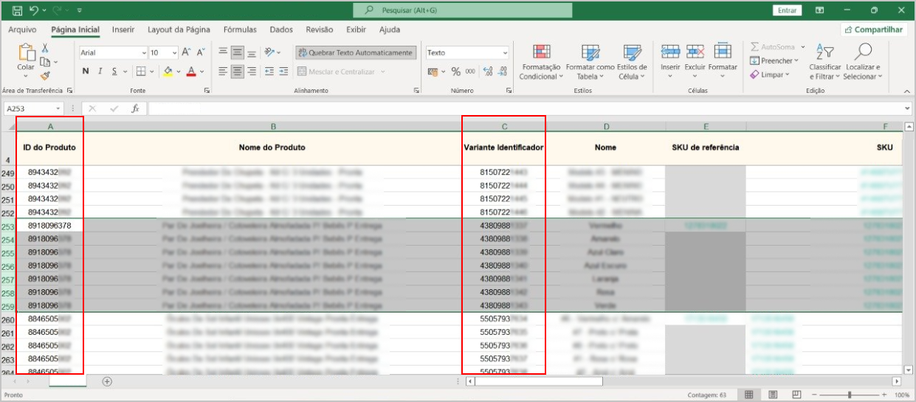Screen dimensions: 916x402
Task: Toggle align right button
Action: [x=252, y=72]
